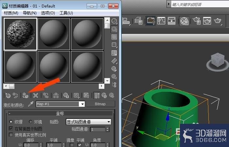Click the 键入关键字或短语 search field
The height and width of the screenshot is (147, 229).
200,5
